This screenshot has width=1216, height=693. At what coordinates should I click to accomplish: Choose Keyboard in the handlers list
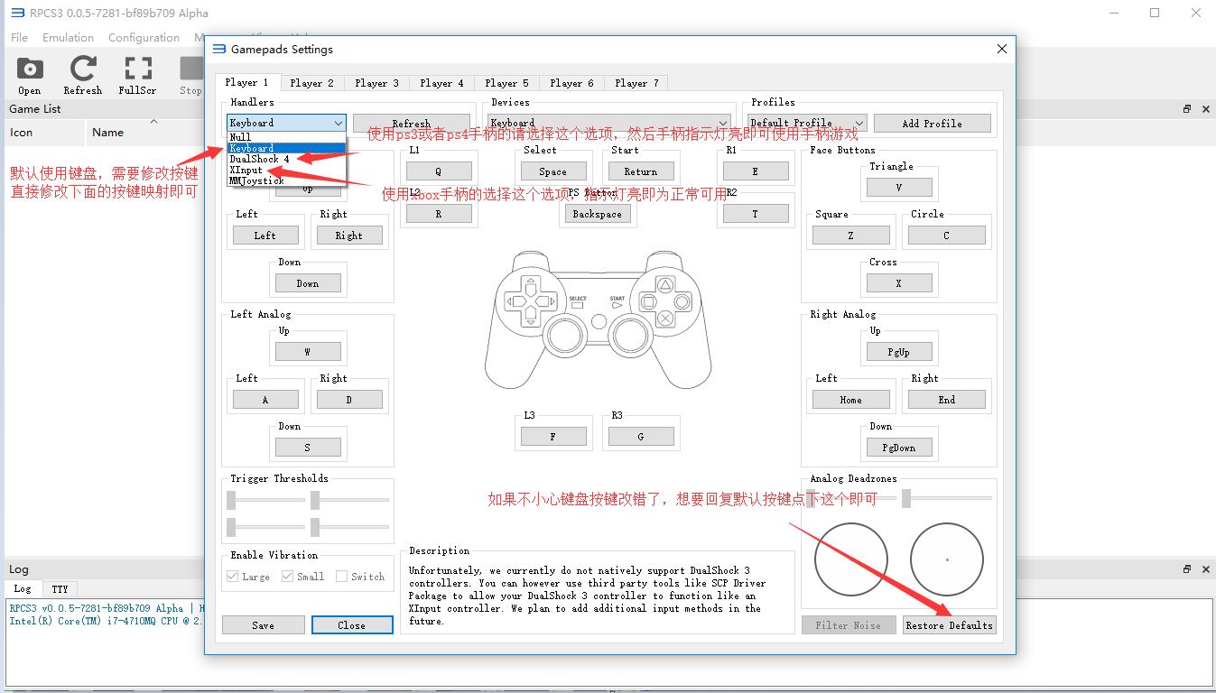(x=285, y=148)
